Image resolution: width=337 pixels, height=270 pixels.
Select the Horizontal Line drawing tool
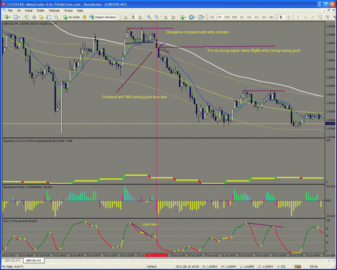(305, 17)
